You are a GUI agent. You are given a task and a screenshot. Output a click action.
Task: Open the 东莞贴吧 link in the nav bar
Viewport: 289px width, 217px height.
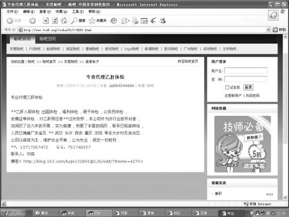click(x=17, y=49)
